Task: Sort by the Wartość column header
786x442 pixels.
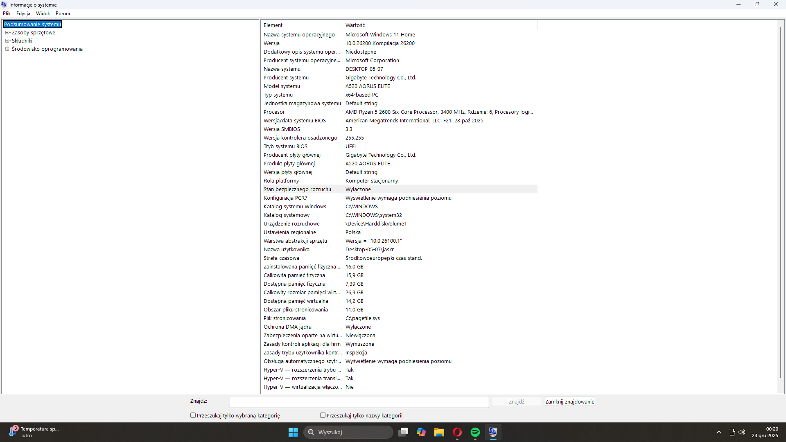Action: coord(440,25)
